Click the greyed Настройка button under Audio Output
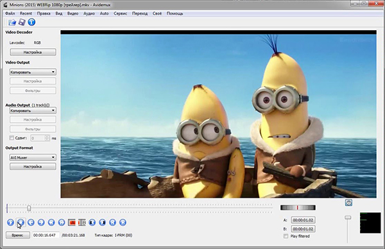The width and height of the screenshot is (385, 249). 33,119
